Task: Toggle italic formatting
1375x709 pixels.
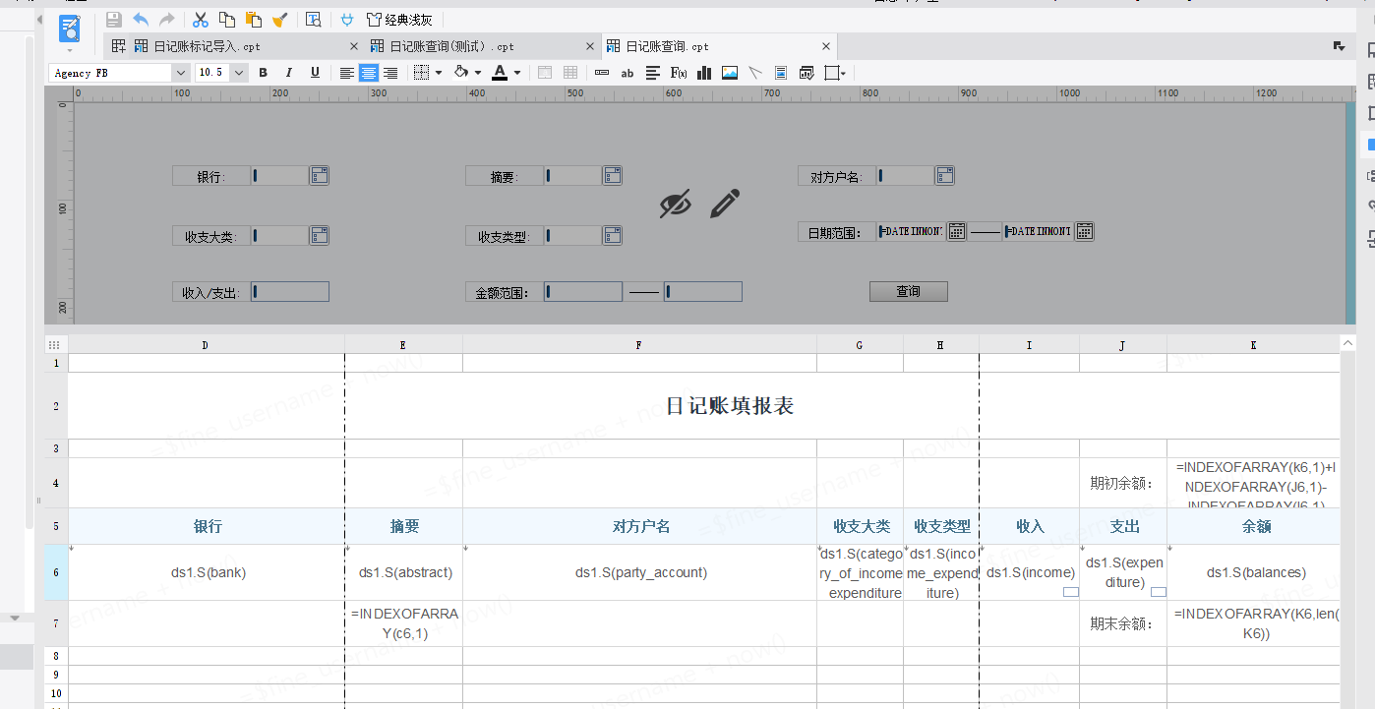Action: tap(289, 73)
